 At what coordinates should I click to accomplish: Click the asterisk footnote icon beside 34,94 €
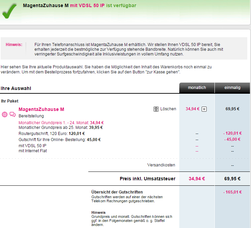click(204, 109)
